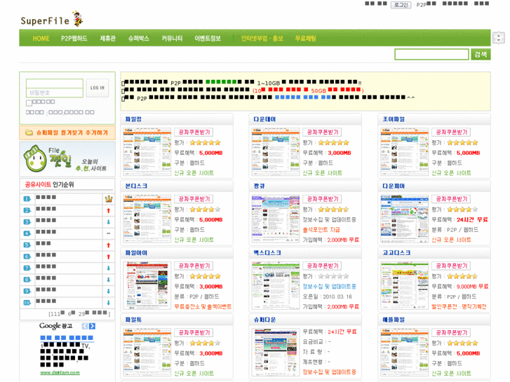Click 공짜쿠폰받기 for 조이파일
Screen dimensions: 510x382
pyautogui.click(x=451, y=132)
